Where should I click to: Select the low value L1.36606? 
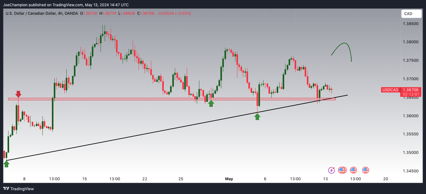point(126,13)
